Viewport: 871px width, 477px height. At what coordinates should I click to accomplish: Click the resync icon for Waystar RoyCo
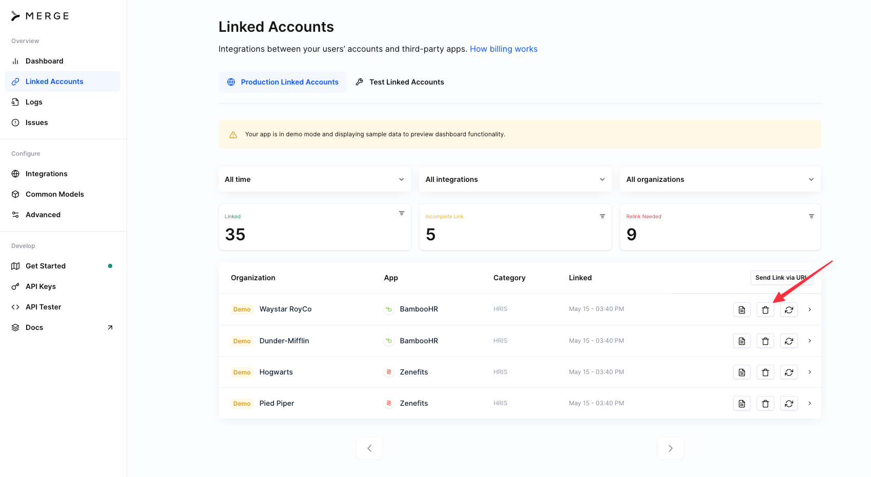789,309
